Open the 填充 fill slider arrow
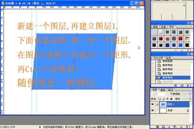 190,99
